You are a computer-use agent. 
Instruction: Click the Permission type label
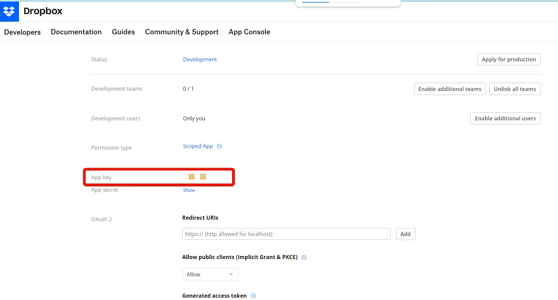111,148
